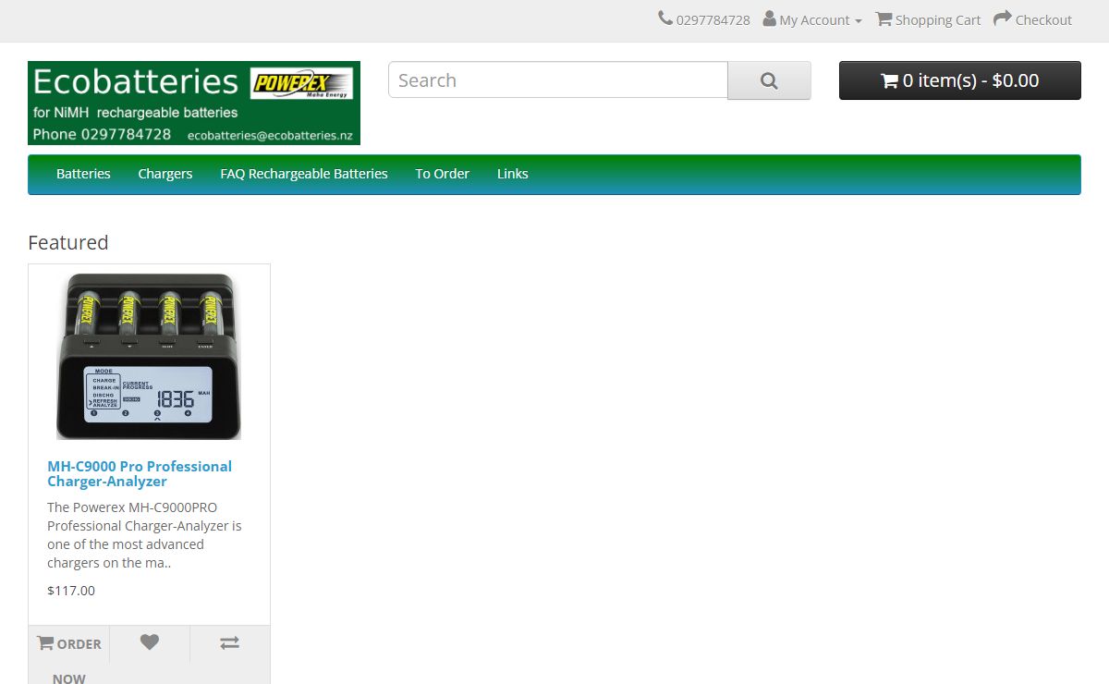Go to Checkout
1109x684 pixels.
pyautogui.click(x=1032, y=19)
